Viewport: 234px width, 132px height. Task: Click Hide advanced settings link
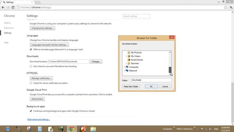(x=39, y=120)
